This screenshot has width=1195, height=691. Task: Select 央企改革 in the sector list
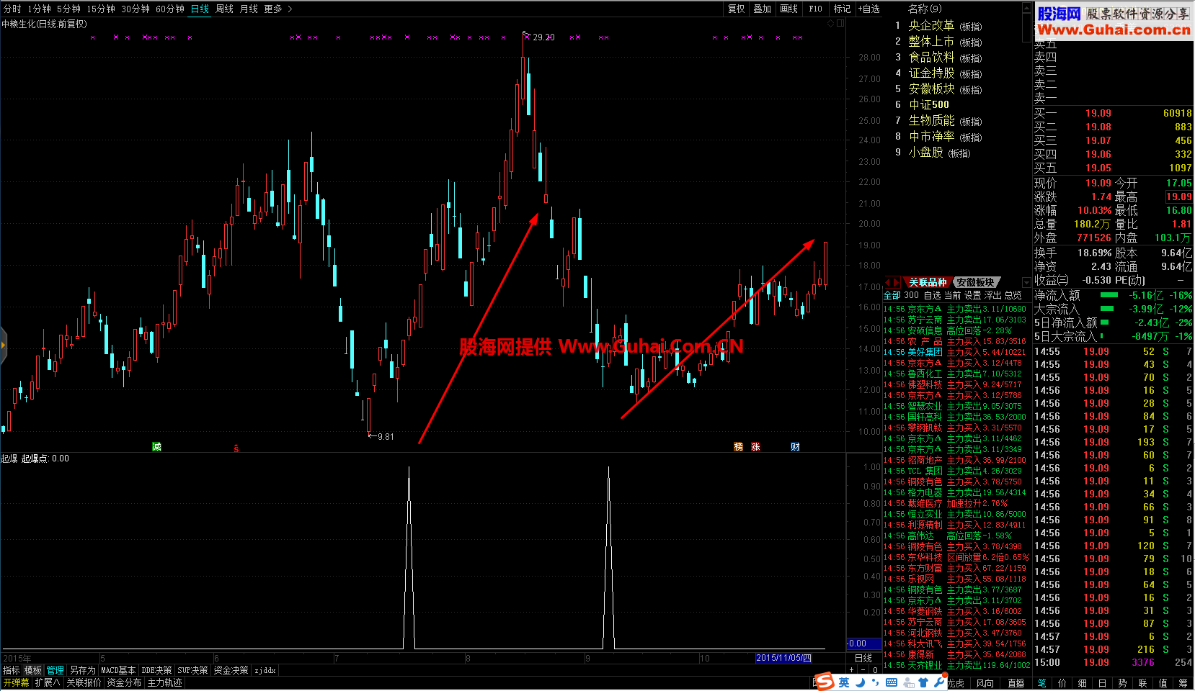931,26
